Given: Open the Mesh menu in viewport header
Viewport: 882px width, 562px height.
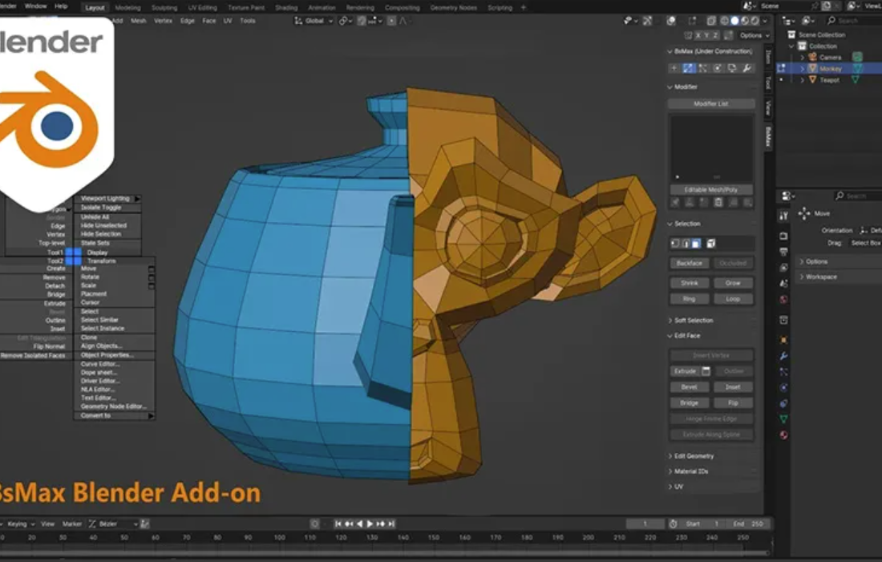Looking at the screenshot, I should tap(139, 21).
